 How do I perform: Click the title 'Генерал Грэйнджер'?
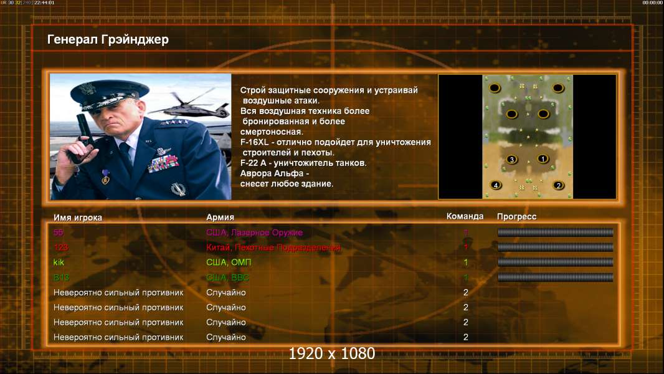click(108, 39)
